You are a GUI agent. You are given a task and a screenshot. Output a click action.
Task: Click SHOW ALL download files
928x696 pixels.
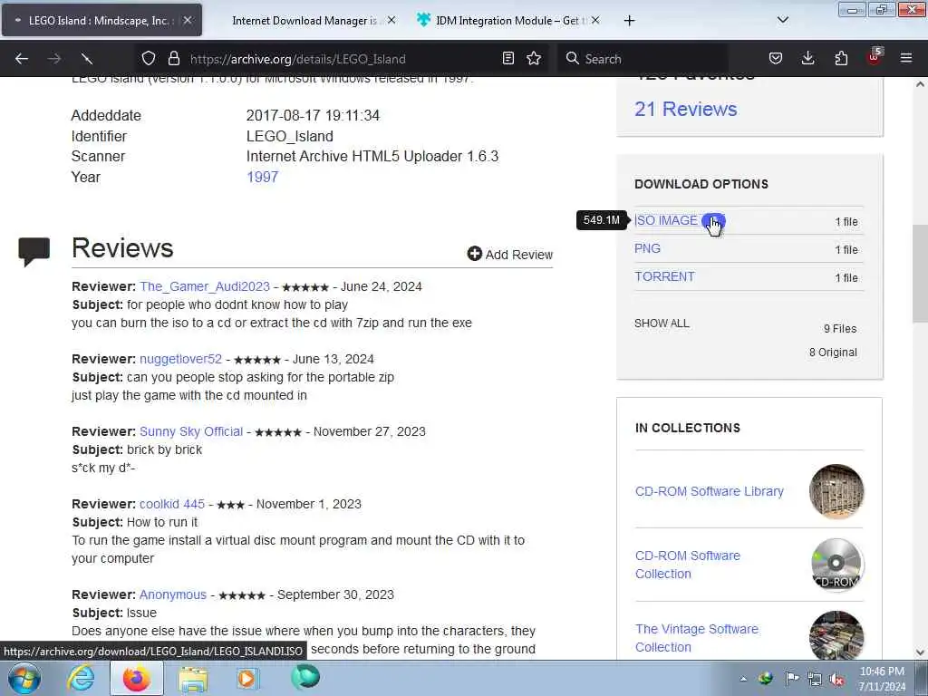[x=662, y=324]
